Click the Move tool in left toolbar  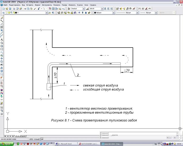(x=2, y=58)
